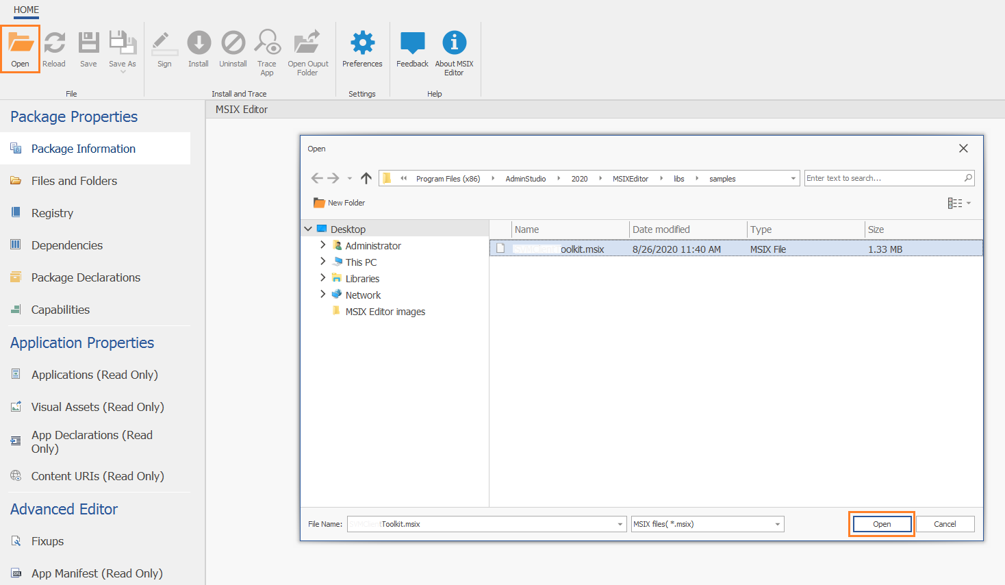Select the Toolkit.msix file row
The image size is (1005, 585).
[x=736, y=249]
